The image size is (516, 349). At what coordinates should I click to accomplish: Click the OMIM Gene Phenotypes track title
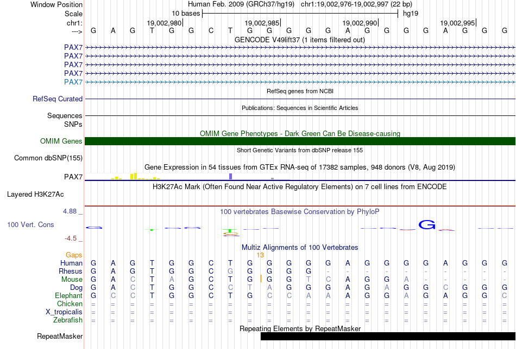300,134
